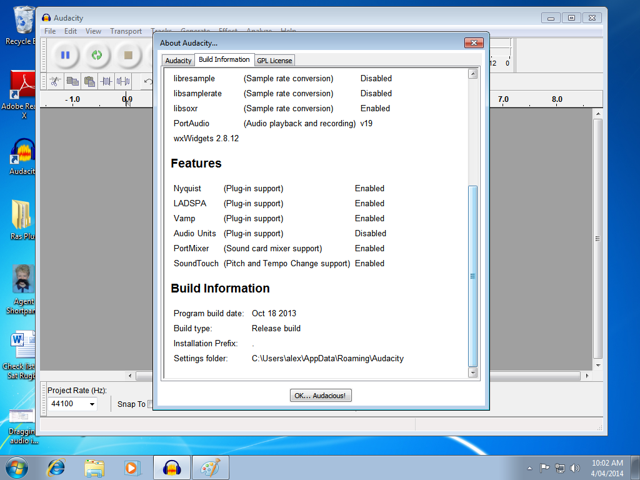The width and height of the screenshot is (640, 480).
Task: Click the About dialog vertical scrollbar thumb
Action: pyautogui.click(x=472, y=276)
